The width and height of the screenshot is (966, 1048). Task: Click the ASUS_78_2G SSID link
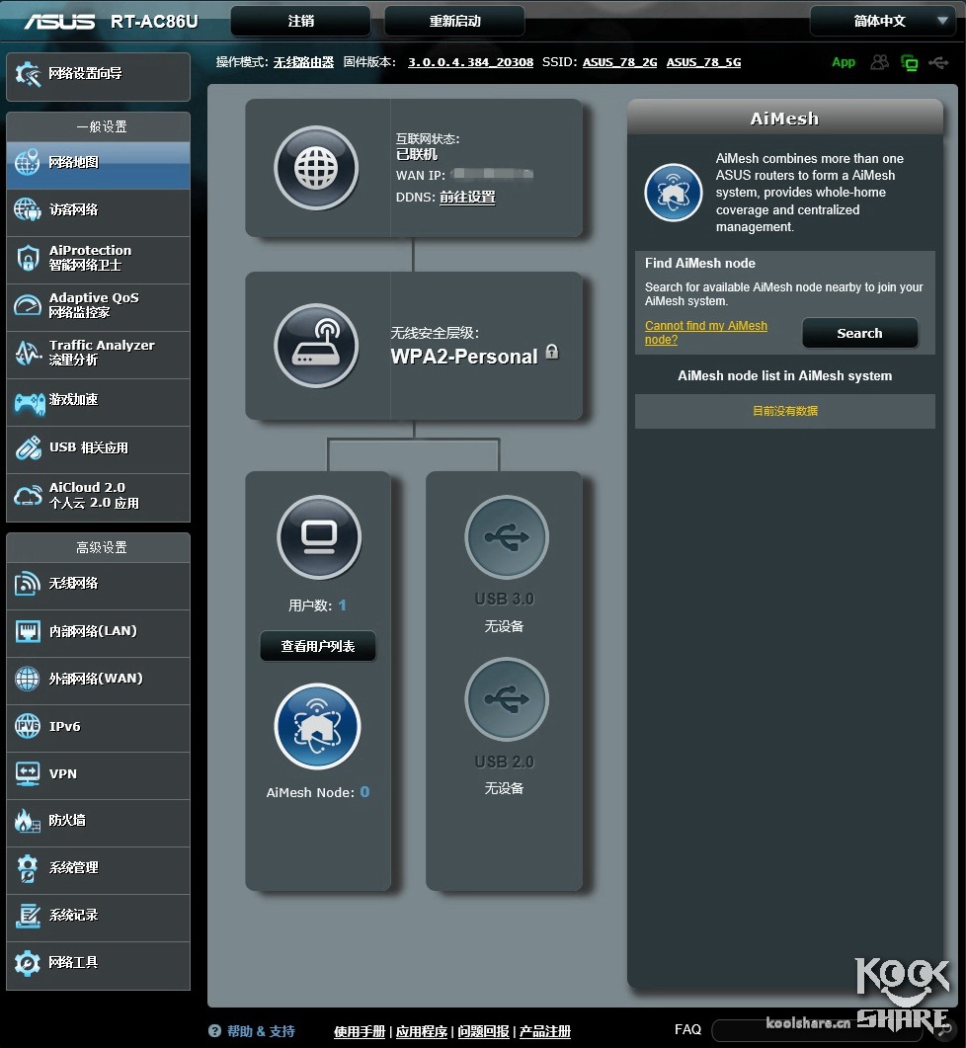coord(619,62)
